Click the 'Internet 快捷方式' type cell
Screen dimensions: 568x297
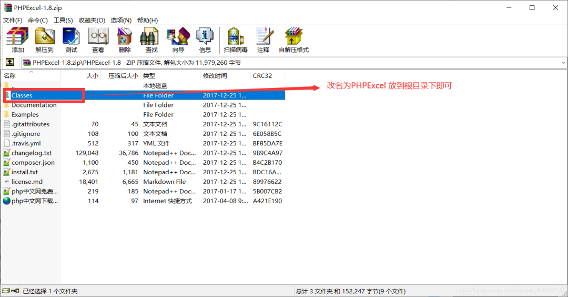click(x=167, y=201)
